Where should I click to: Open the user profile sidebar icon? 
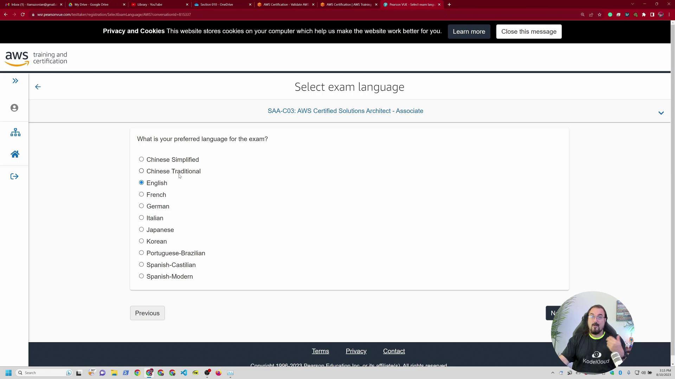click(14, 108)
